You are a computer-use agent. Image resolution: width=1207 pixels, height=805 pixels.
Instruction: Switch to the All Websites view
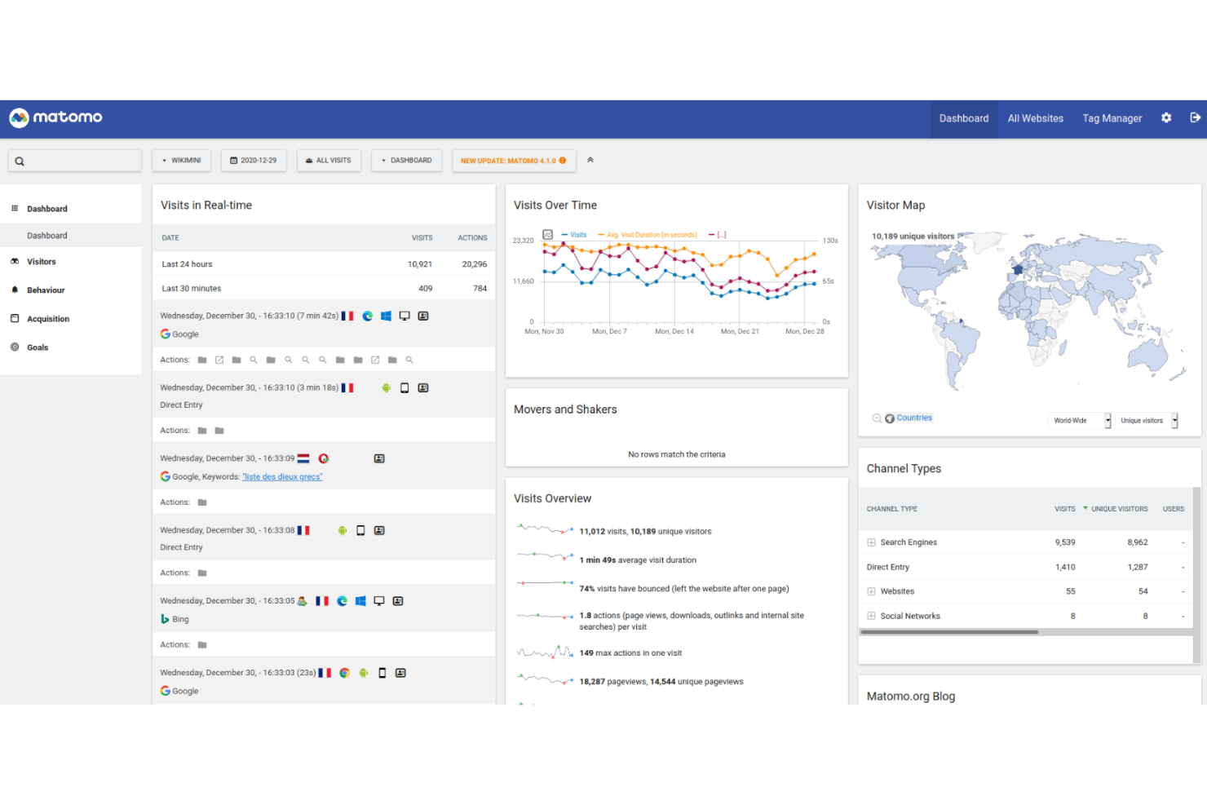point(1035,118)
